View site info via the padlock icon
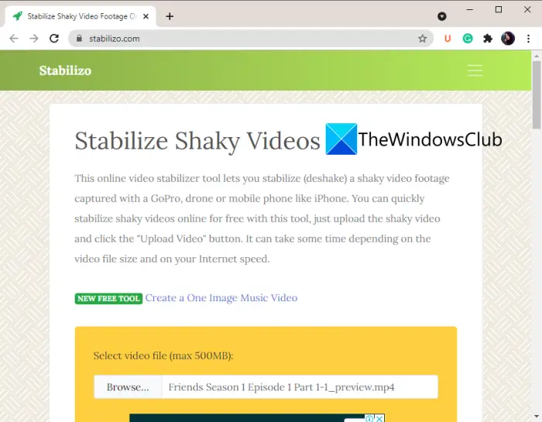542x422 pixels. tap(79, 39)
